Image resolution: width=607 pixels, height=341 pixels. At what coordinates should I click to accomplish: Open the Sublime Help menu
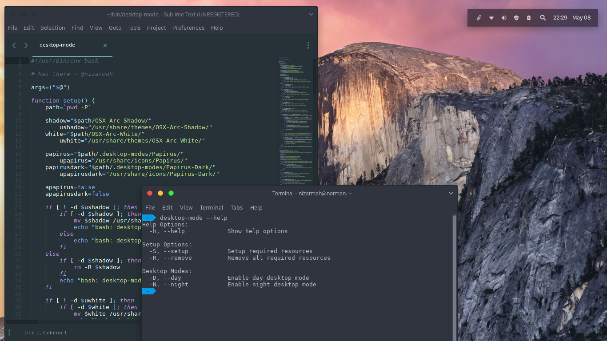tap(217, 28)
